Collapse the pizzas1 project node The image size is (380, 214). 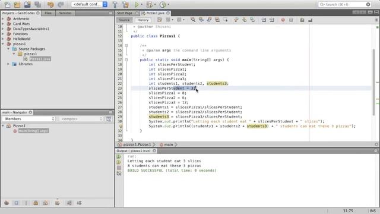click(x=3, y=44)
